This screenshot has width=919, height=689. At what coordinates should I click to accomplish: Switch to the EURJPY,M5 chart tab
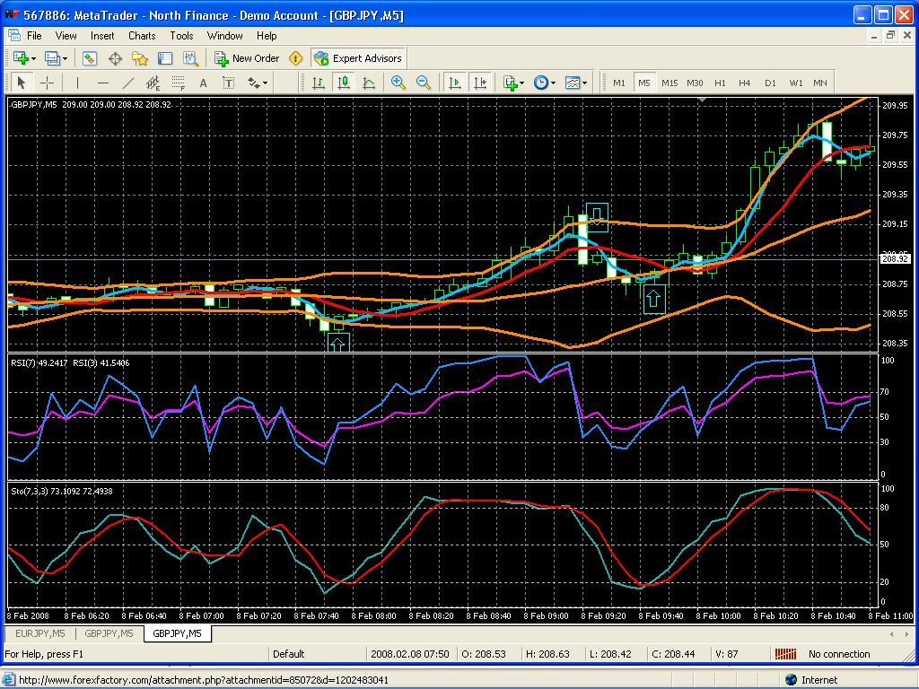tap(39, 633)
